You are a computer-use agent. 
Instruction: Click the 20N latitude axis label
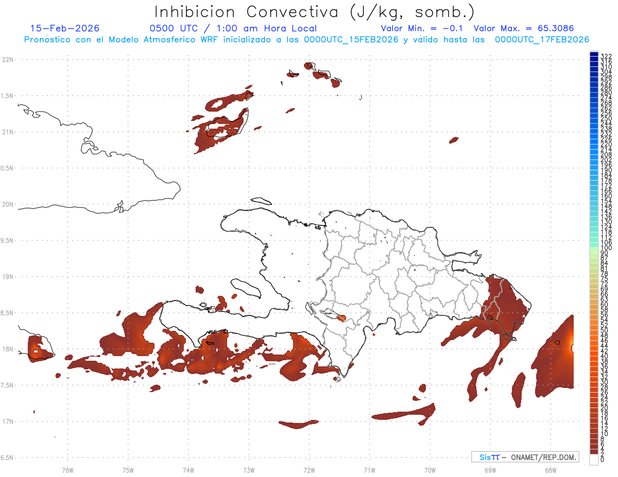7,204
